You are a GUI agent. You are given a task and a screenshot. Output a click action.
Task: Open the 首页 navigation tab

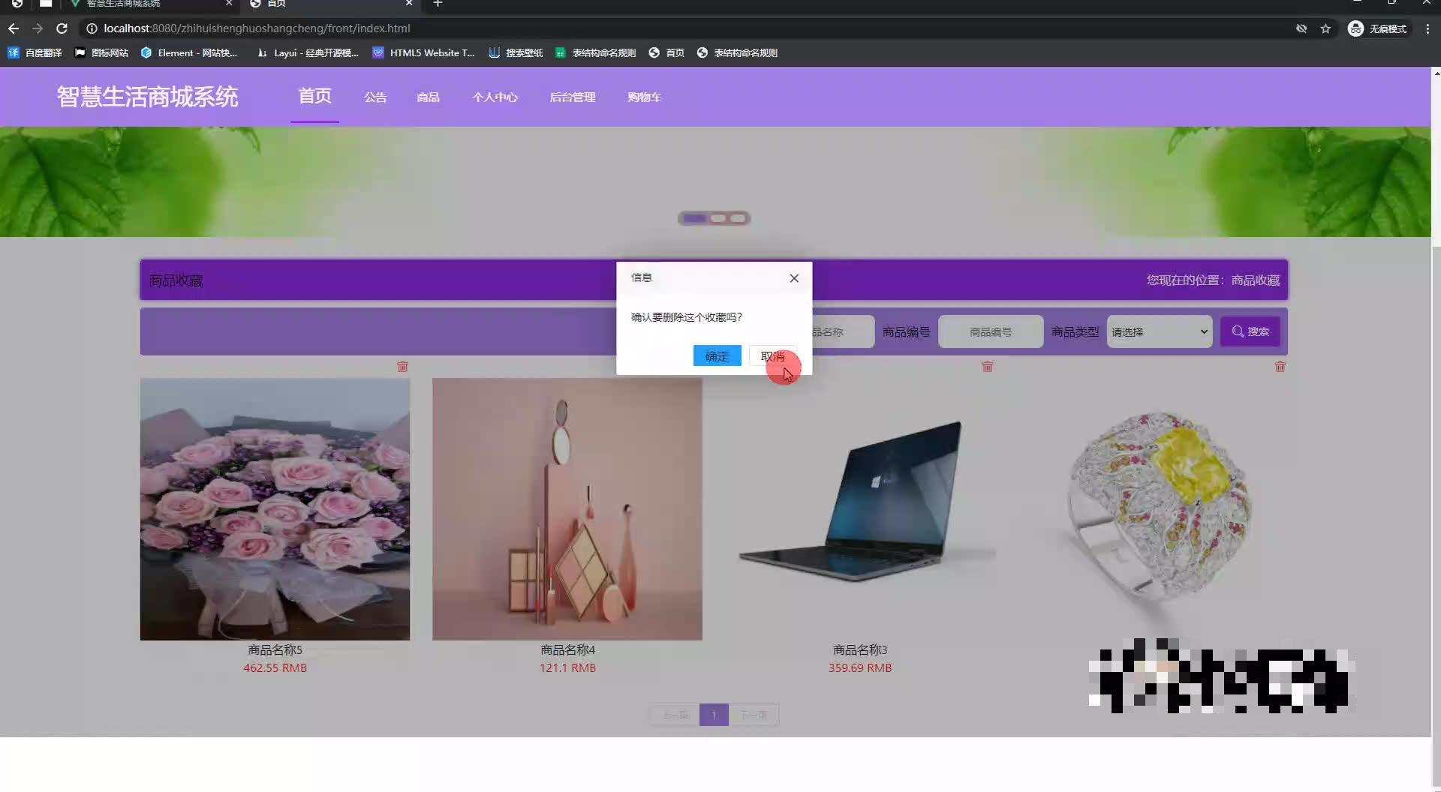pos(314,96)
